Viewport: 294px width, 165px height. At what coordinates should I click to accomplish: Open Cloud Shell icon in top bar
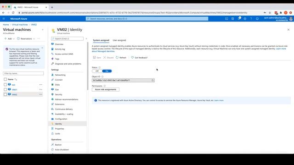pos(226,19)
